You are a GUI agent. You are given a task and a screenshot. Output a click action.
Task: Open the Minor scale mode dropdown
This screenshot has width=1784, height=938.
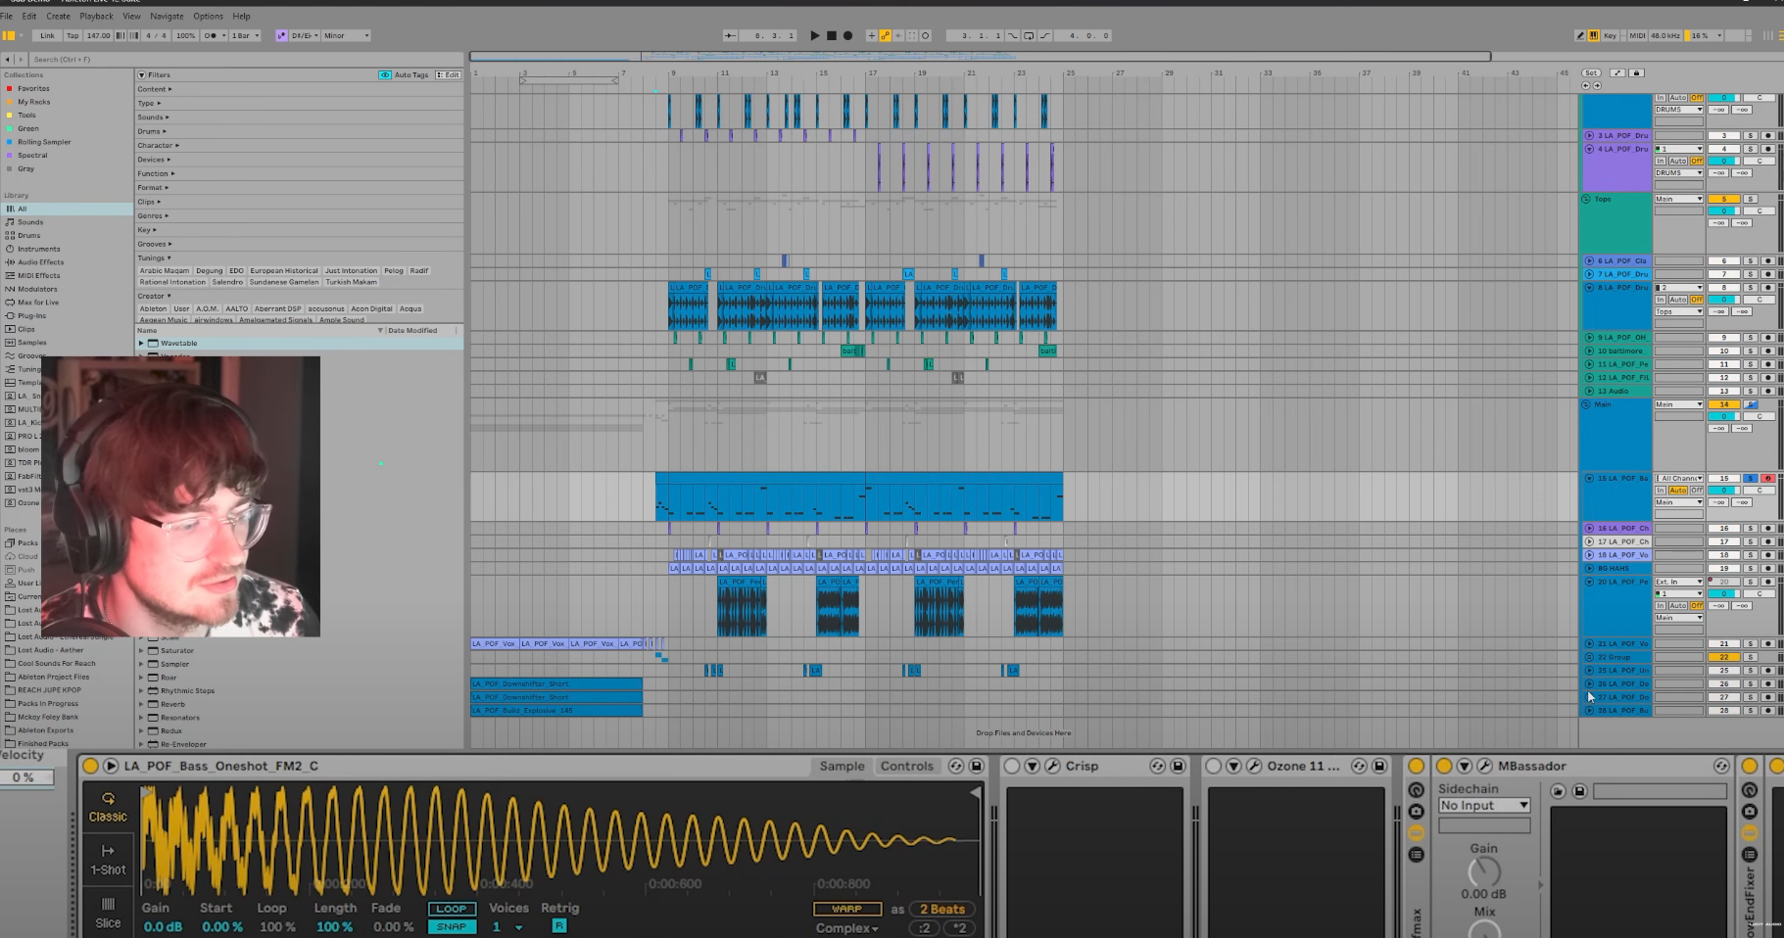point(346,35)
